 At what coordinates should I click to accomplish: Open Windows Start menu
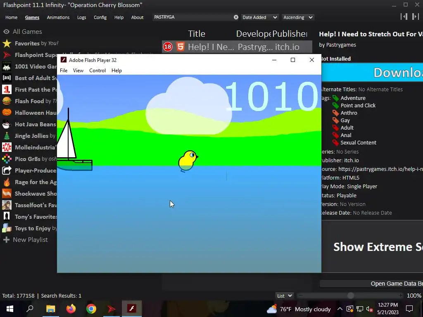click(x=10, y=309)
